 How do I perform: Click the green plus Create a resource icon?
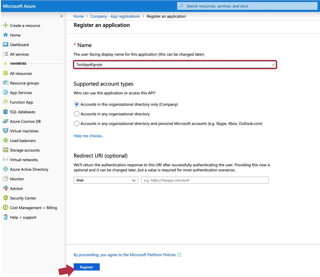(x=5, y=25)
